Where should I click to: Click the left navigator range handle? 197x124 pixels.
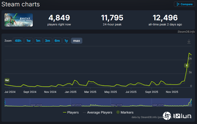pyautogui.click(x=5, y=102)
